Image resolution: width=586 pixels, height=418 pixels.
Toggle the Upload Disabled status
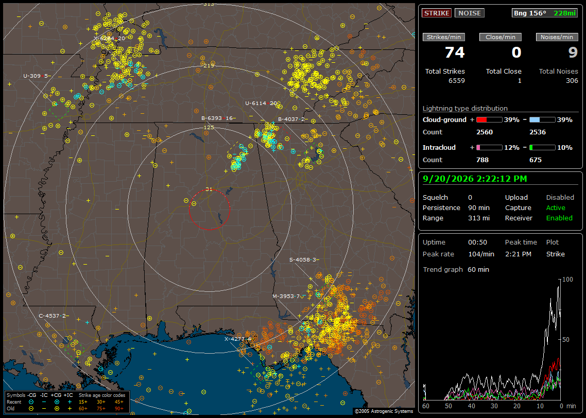(x=560, y=197)
